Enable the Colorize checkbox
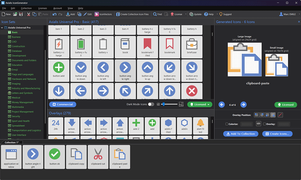 (x=227, y=124)
